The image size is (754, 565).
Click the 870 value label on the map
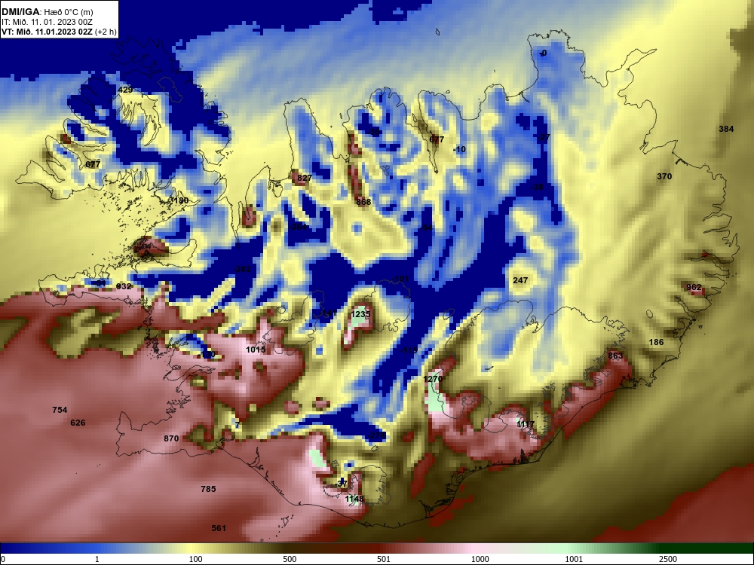coord(171,438)
